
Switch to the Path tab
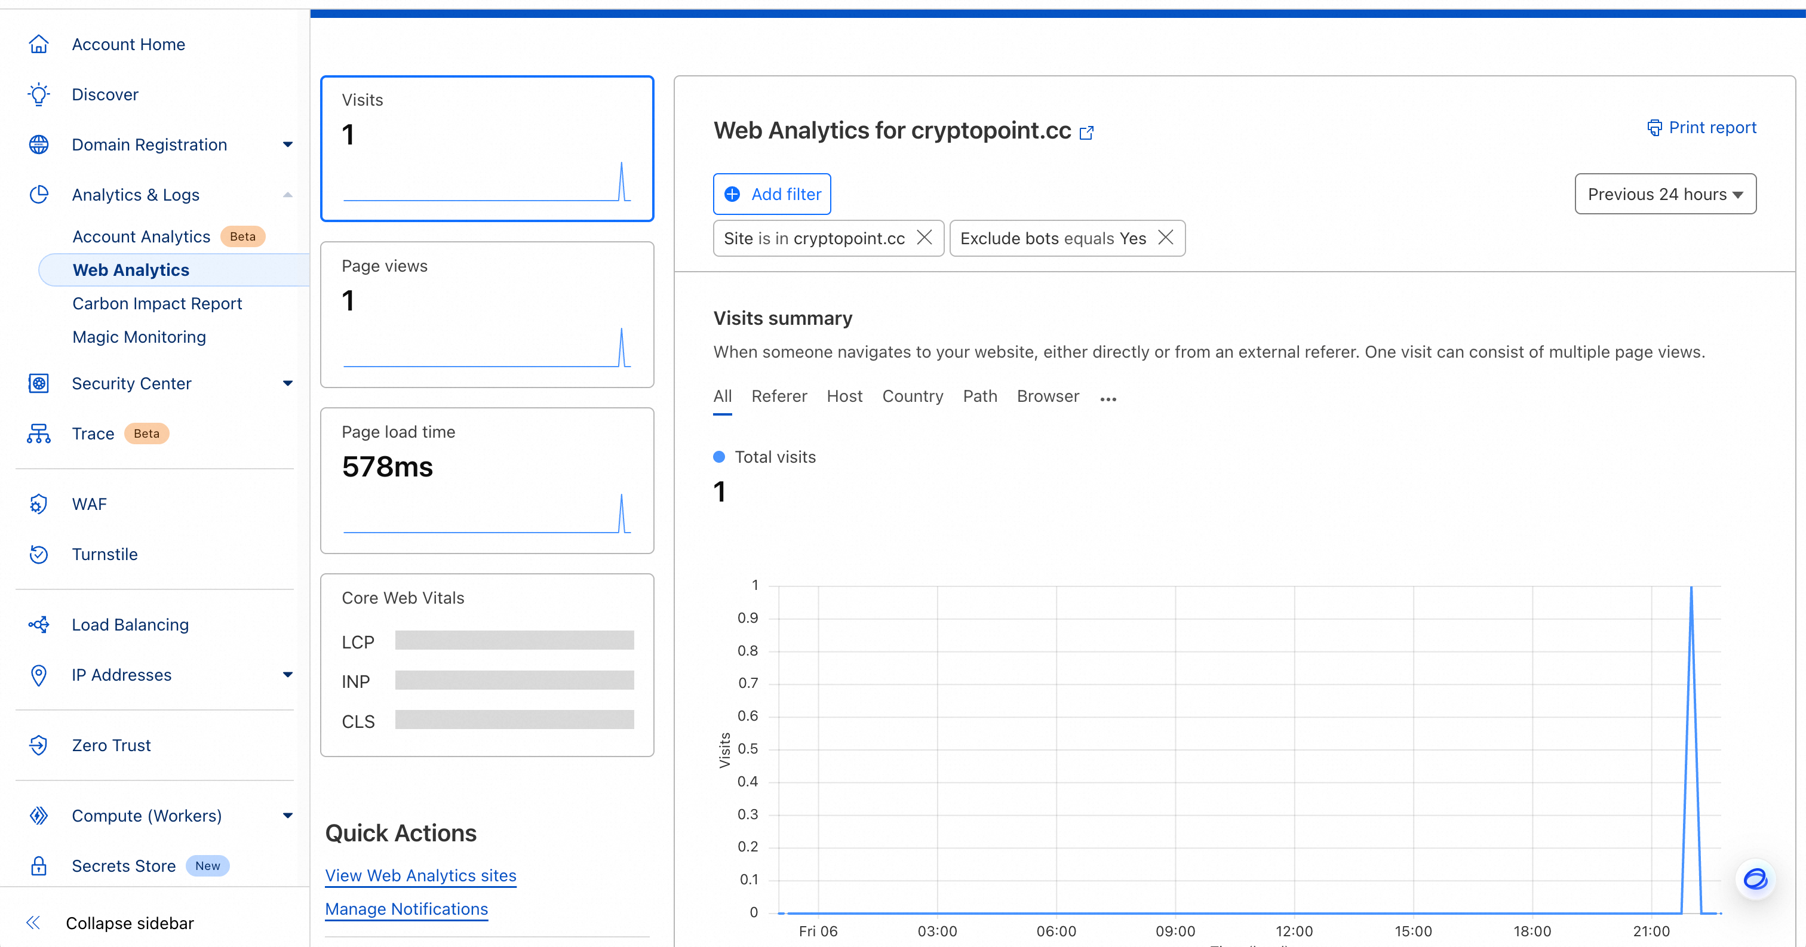pos(979,396)
